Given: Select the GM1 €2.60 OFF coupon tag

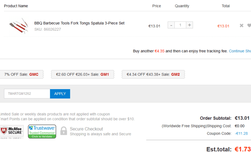Looking at the screenshot, I should pos(83,74).
